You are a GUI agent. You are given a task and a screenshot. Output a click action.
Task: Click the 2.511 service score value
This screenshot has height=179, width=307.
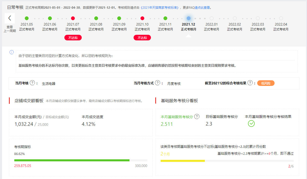coord(167,124)
